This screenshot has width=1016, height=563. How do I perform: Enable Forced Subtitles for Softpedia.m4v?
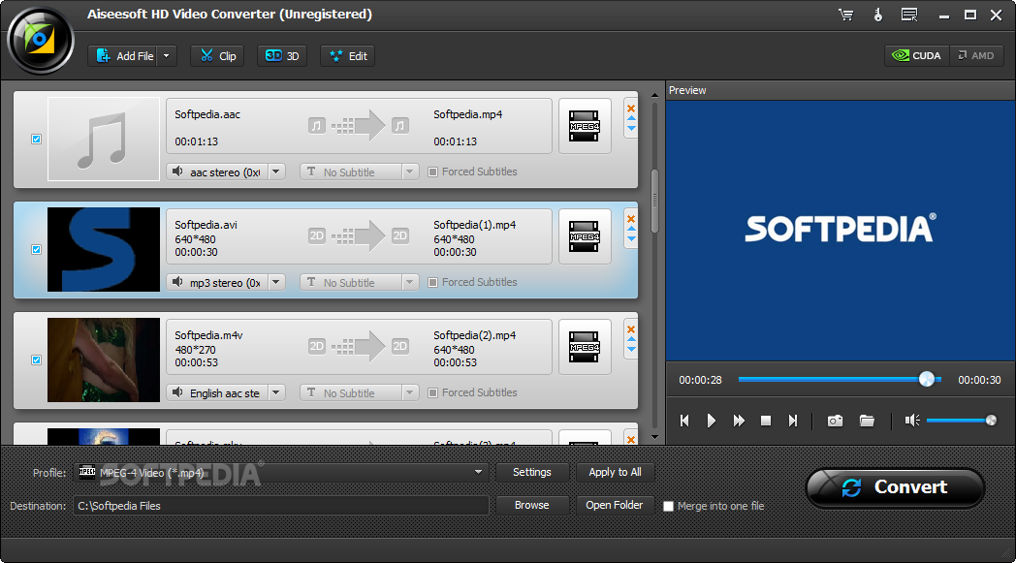[x=432, y=392]
